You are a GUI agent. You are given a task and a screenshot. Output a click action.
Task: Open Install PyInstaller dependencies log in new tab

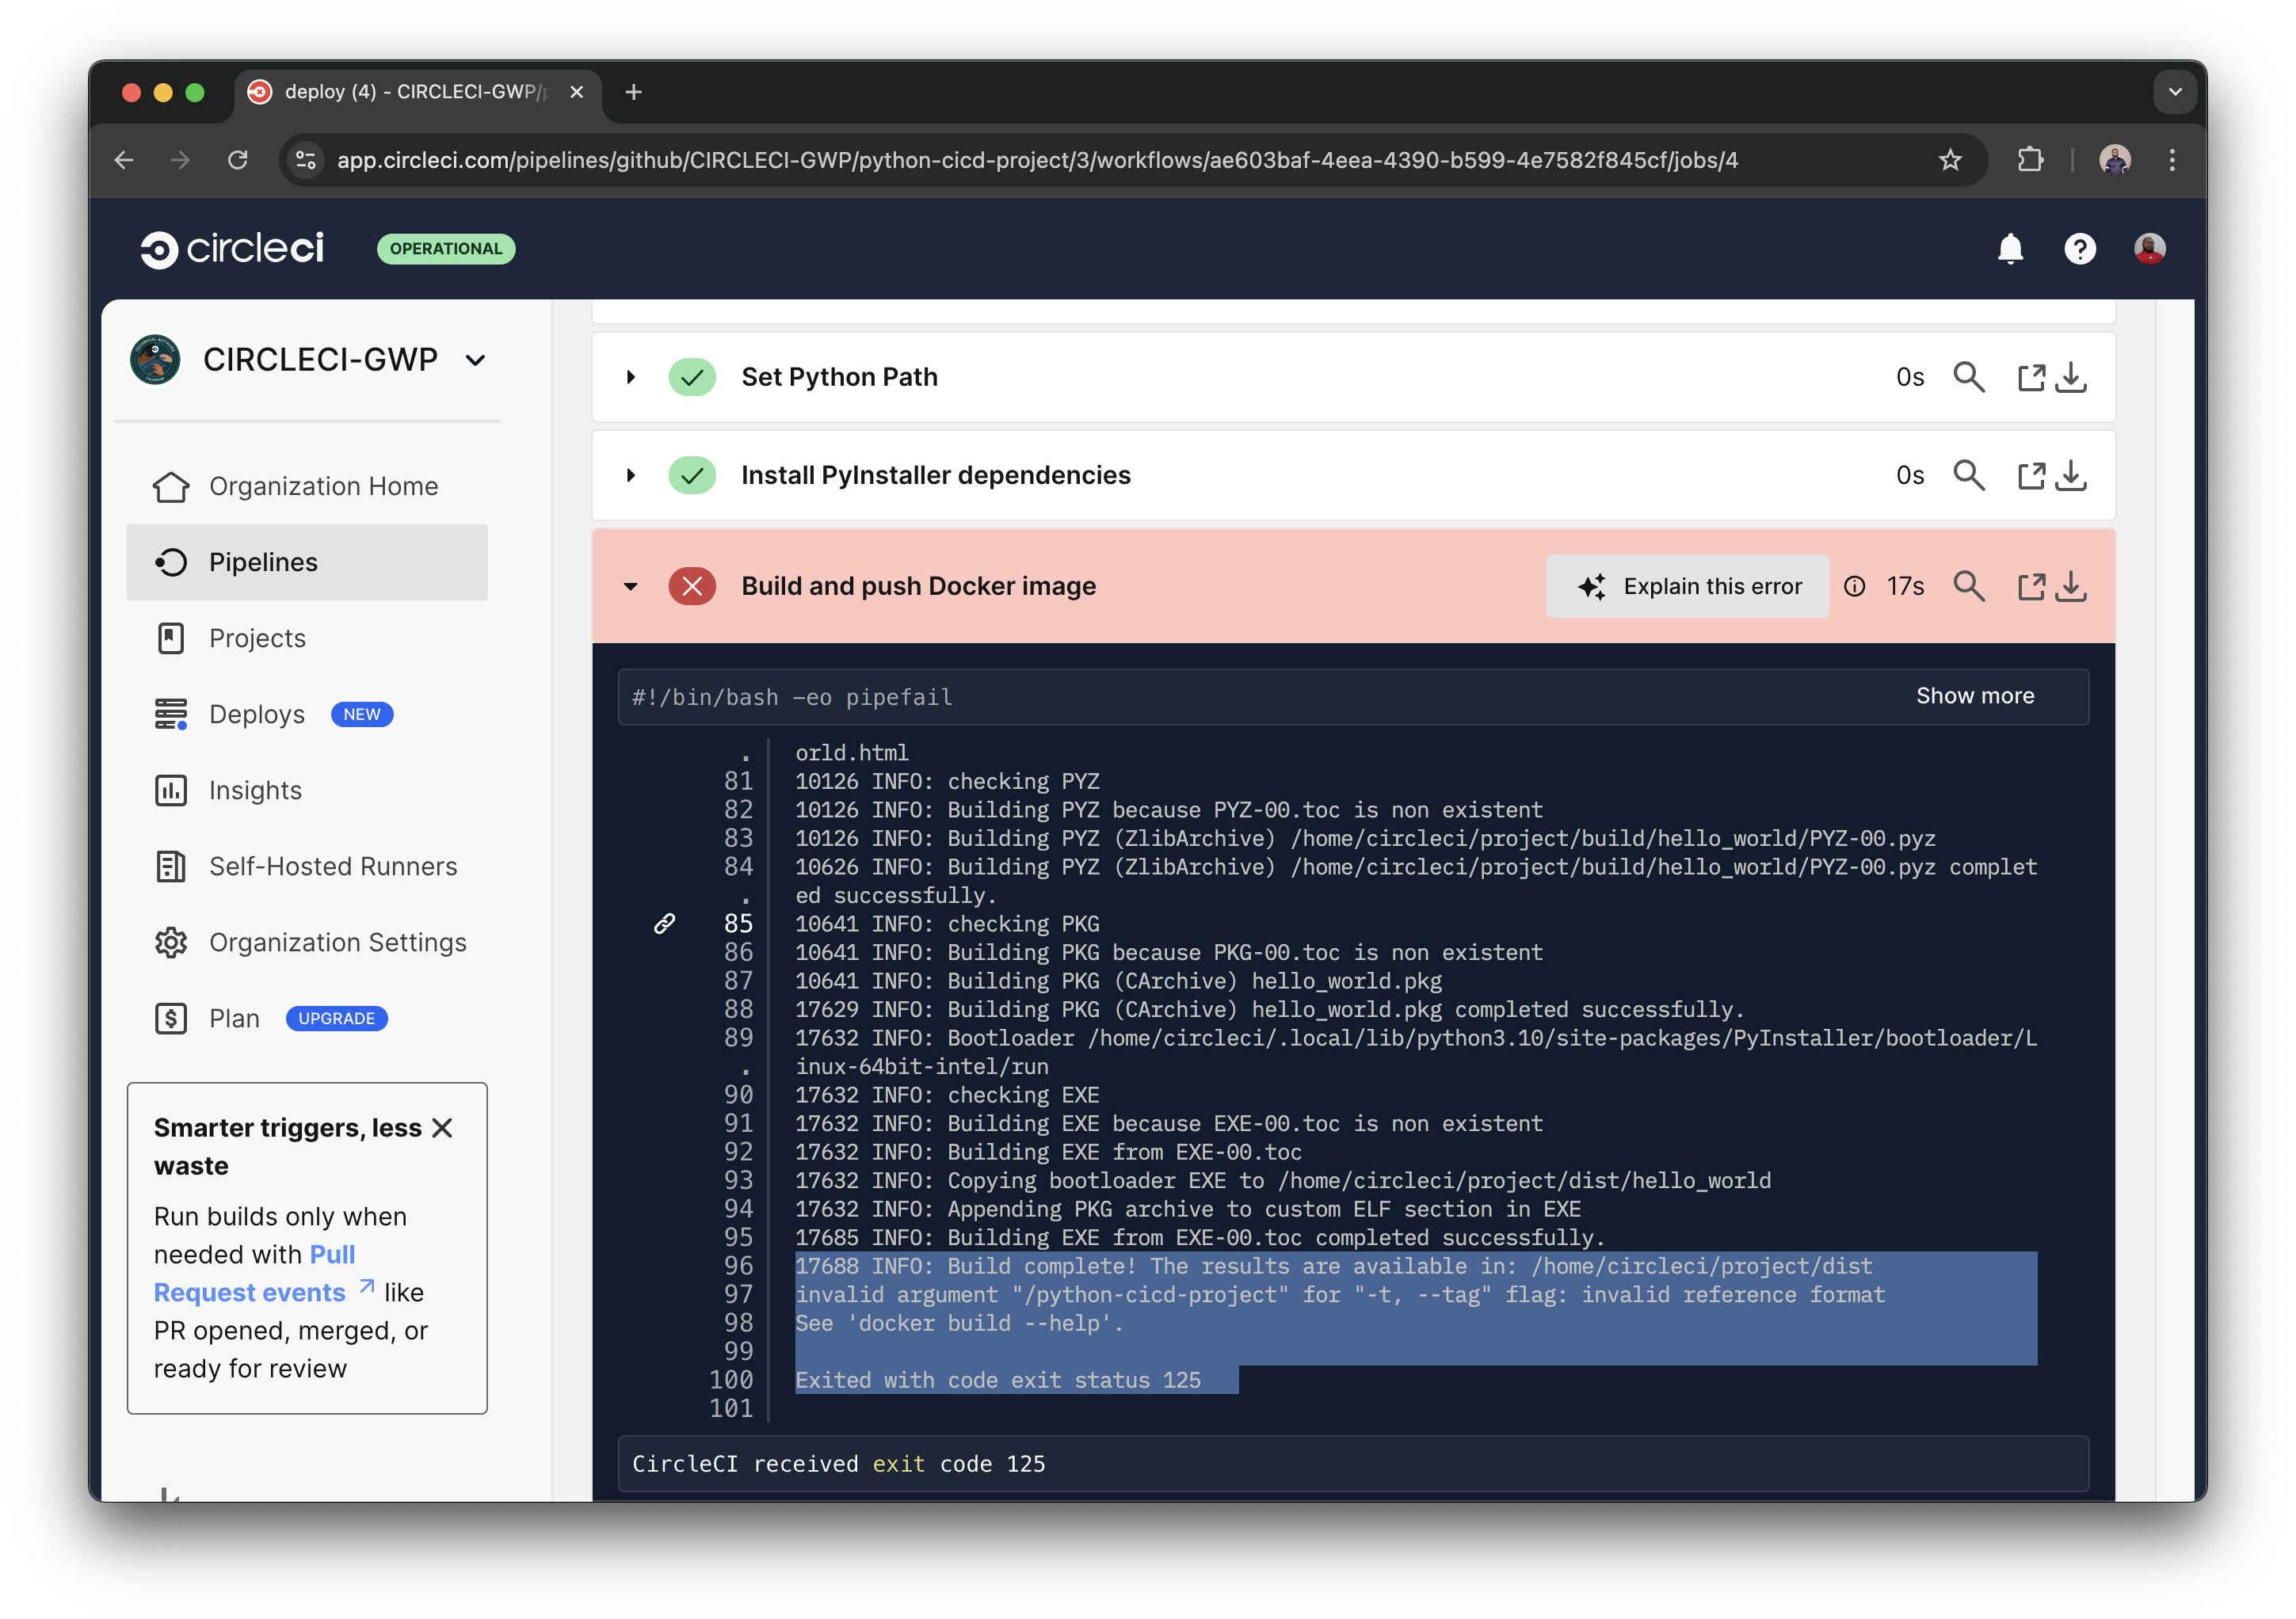click(x=2030, y=475)
